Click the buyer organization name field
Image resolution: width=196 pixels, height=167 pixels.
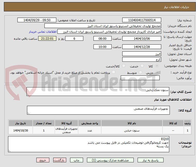coord(103,26)
